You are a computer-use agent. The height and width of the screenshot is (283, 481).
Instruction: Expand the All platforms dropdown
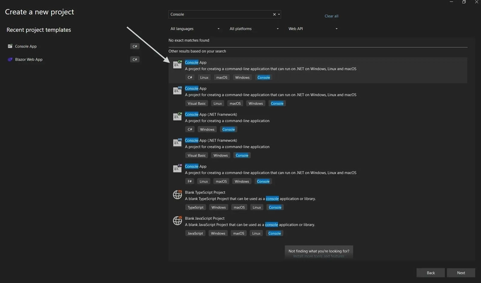click(x=254, y=28)
